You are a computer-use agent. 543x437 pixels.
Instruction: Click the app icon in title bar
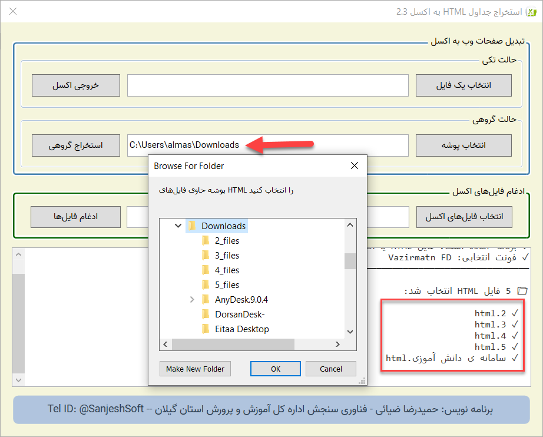tap(531, 11)
